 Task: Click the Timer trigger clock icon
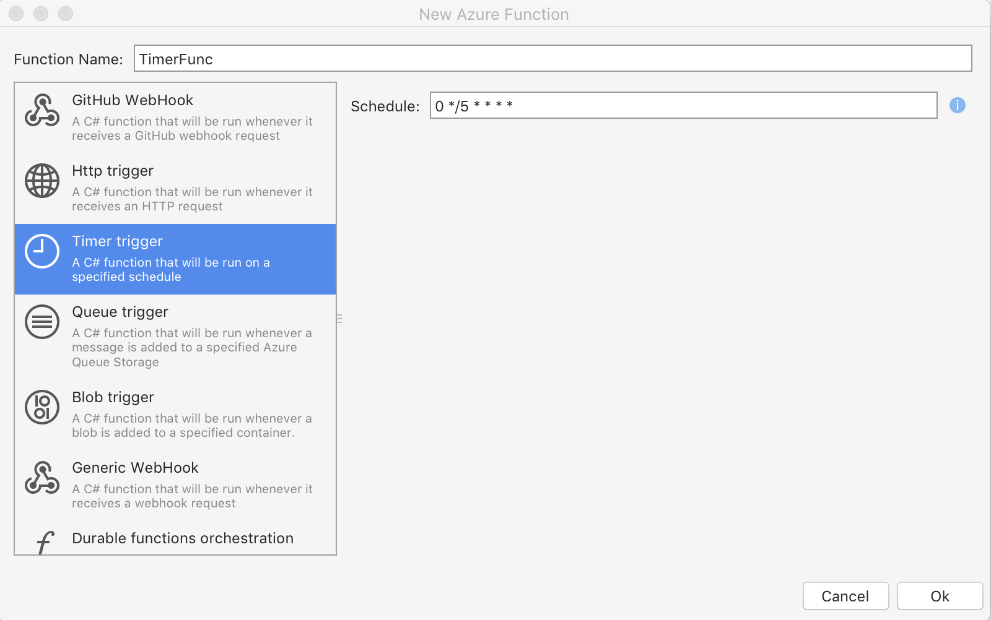[42, 251]
